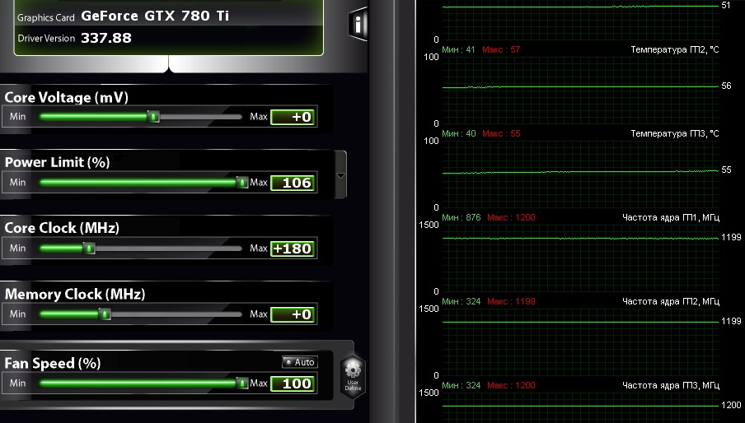The image size is (745, 423).
Task: Click the GeForce GTX 780 Ti card name
Action: [155, 16]
